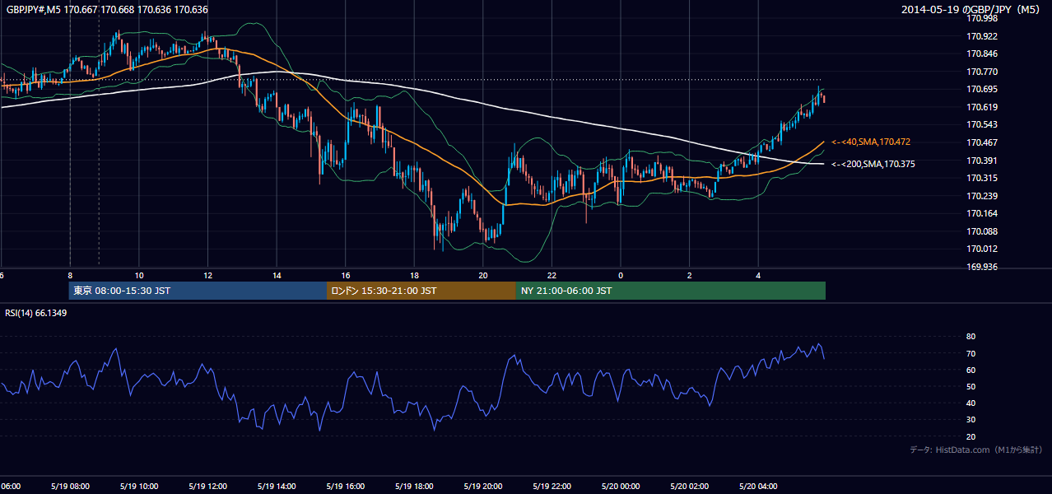Screen dimensions: 1052x494
Task: Click the 5/19 20:00 bottom time label
Action: click(x=482, y=486)
